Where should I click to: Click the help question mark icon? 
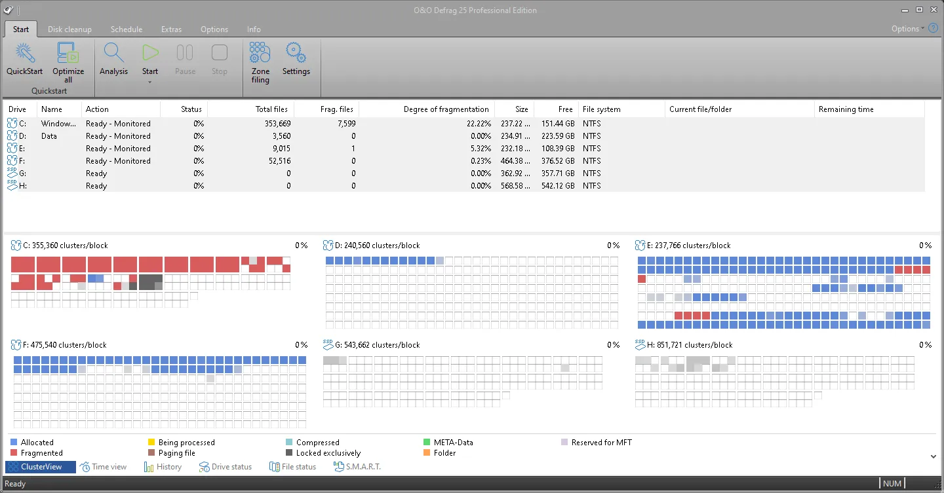pyautogui.click(x=934, y=28)
